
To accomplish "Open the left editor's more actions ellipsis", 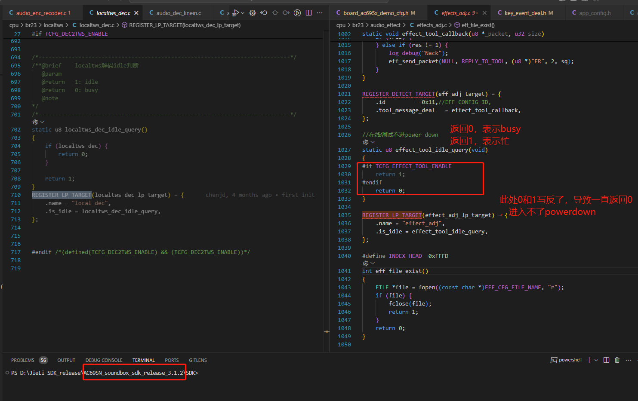I will click(320, 13).
